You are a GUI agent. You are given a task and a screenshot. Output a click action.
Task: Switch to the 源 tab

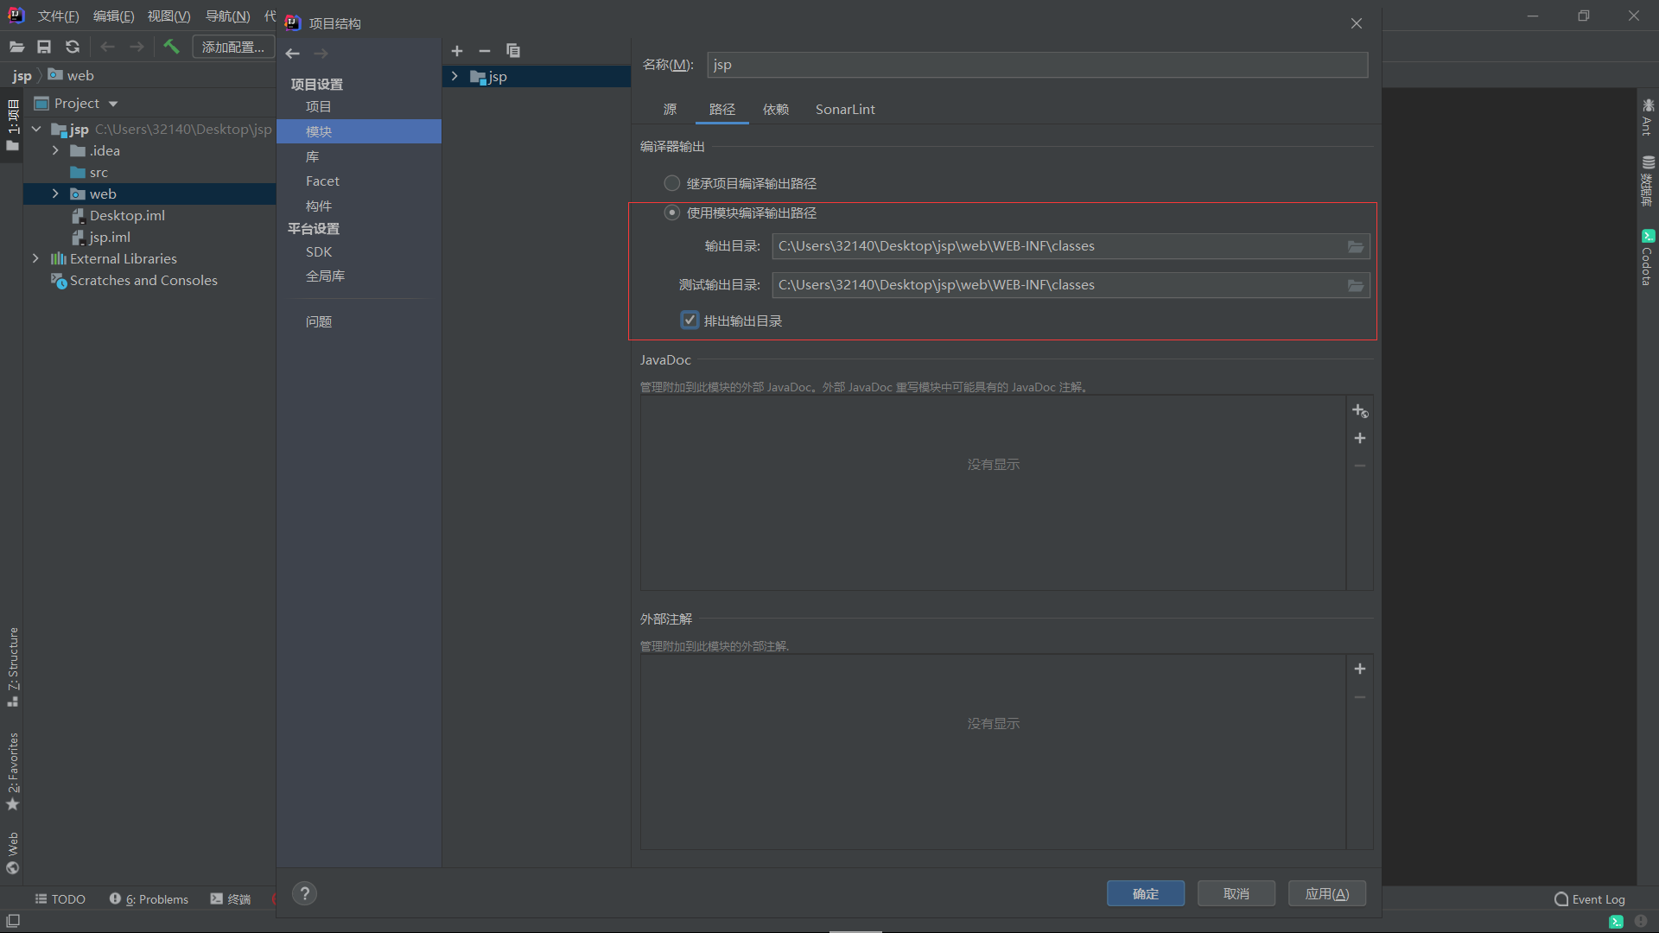pyautogui.click(x=670, y=108)
